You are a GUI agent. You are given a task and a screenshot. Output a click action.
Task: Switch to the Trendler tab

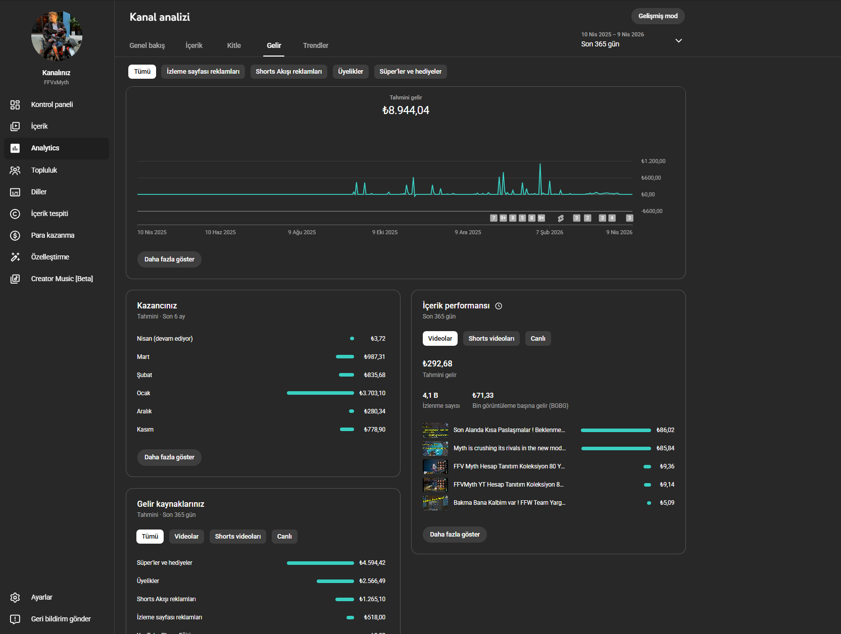[x=316, y=45]
